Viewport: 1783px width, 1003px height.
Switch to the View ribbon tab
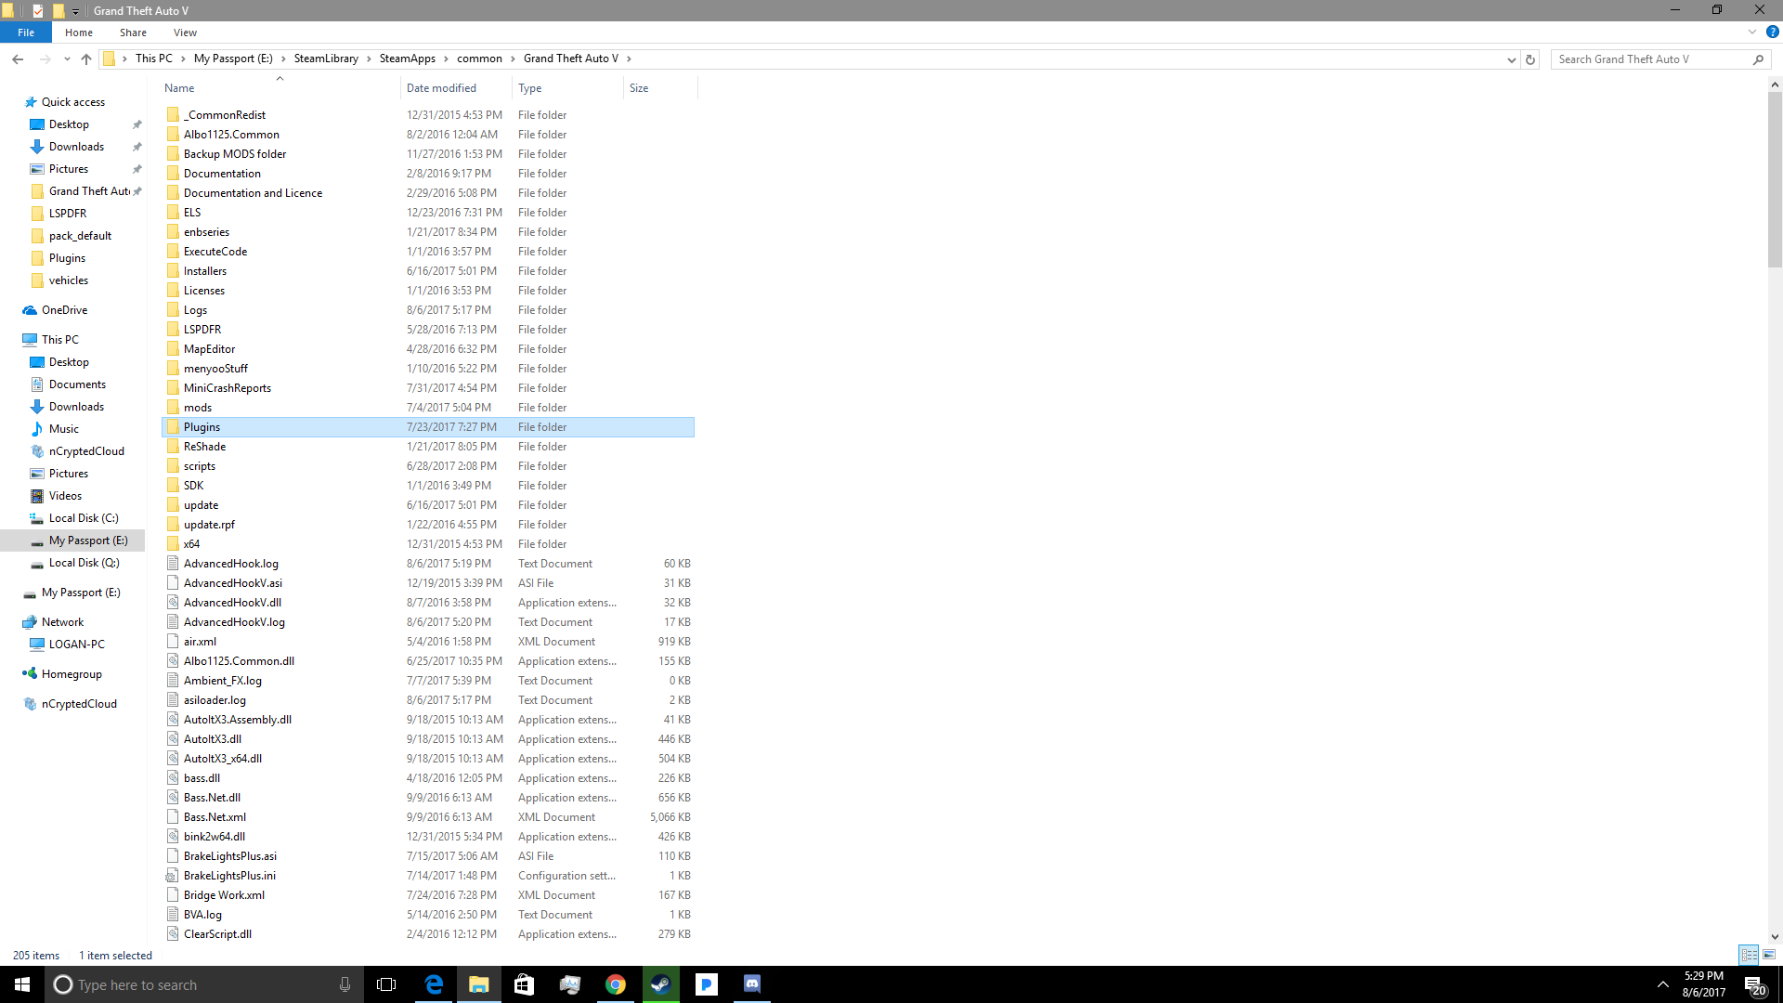click(x=185, y=33)
